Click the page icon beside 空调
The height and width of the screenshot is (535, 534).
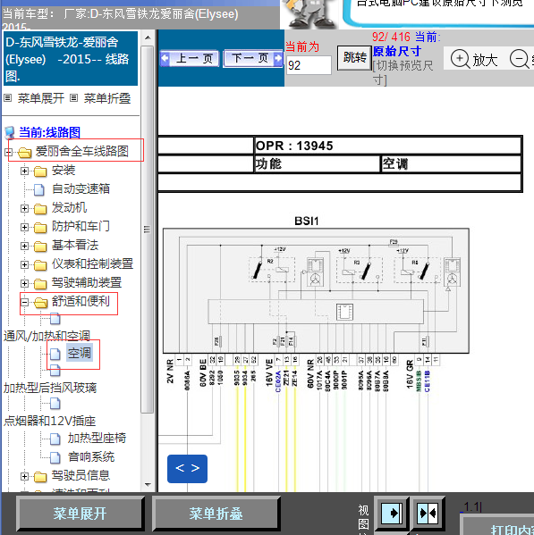point(55,355)
